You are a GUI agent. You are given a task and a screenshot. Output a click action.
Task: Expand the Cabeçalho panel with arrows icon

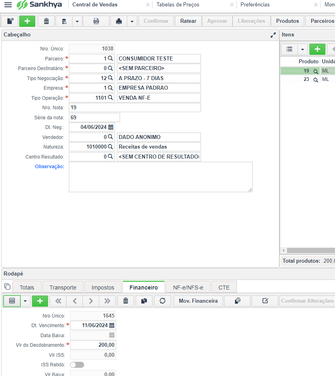273,35
